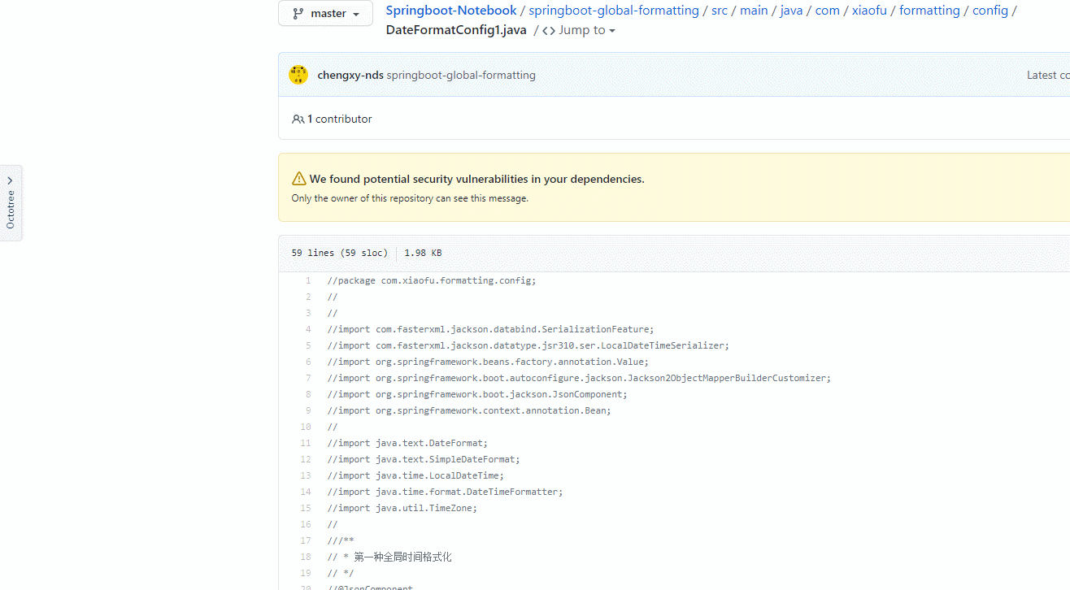Go to src breadcrumb folder
Image resolution: width=1070 pixels, height=590 pixels.
(x=720, y=11)
